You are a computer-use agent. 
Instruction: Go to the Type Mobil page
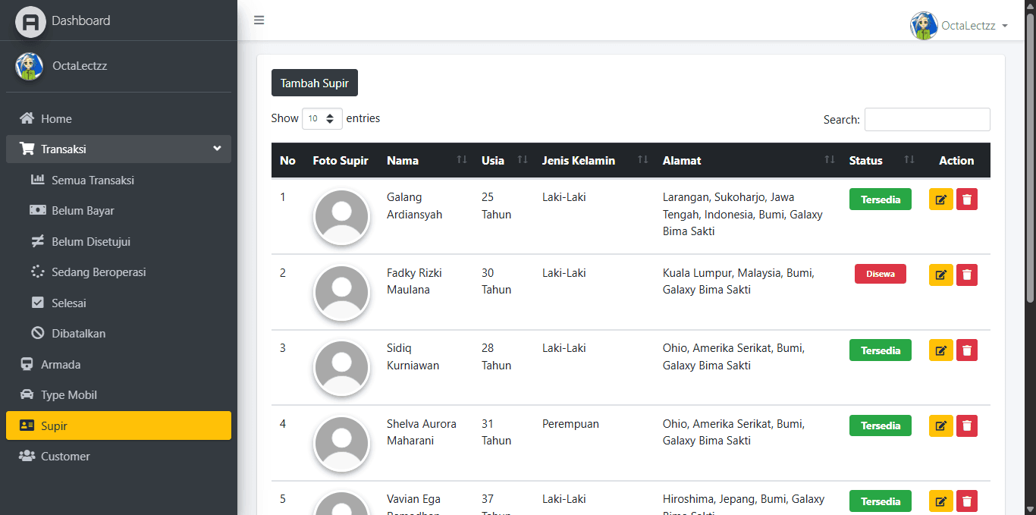pos(118,395)
